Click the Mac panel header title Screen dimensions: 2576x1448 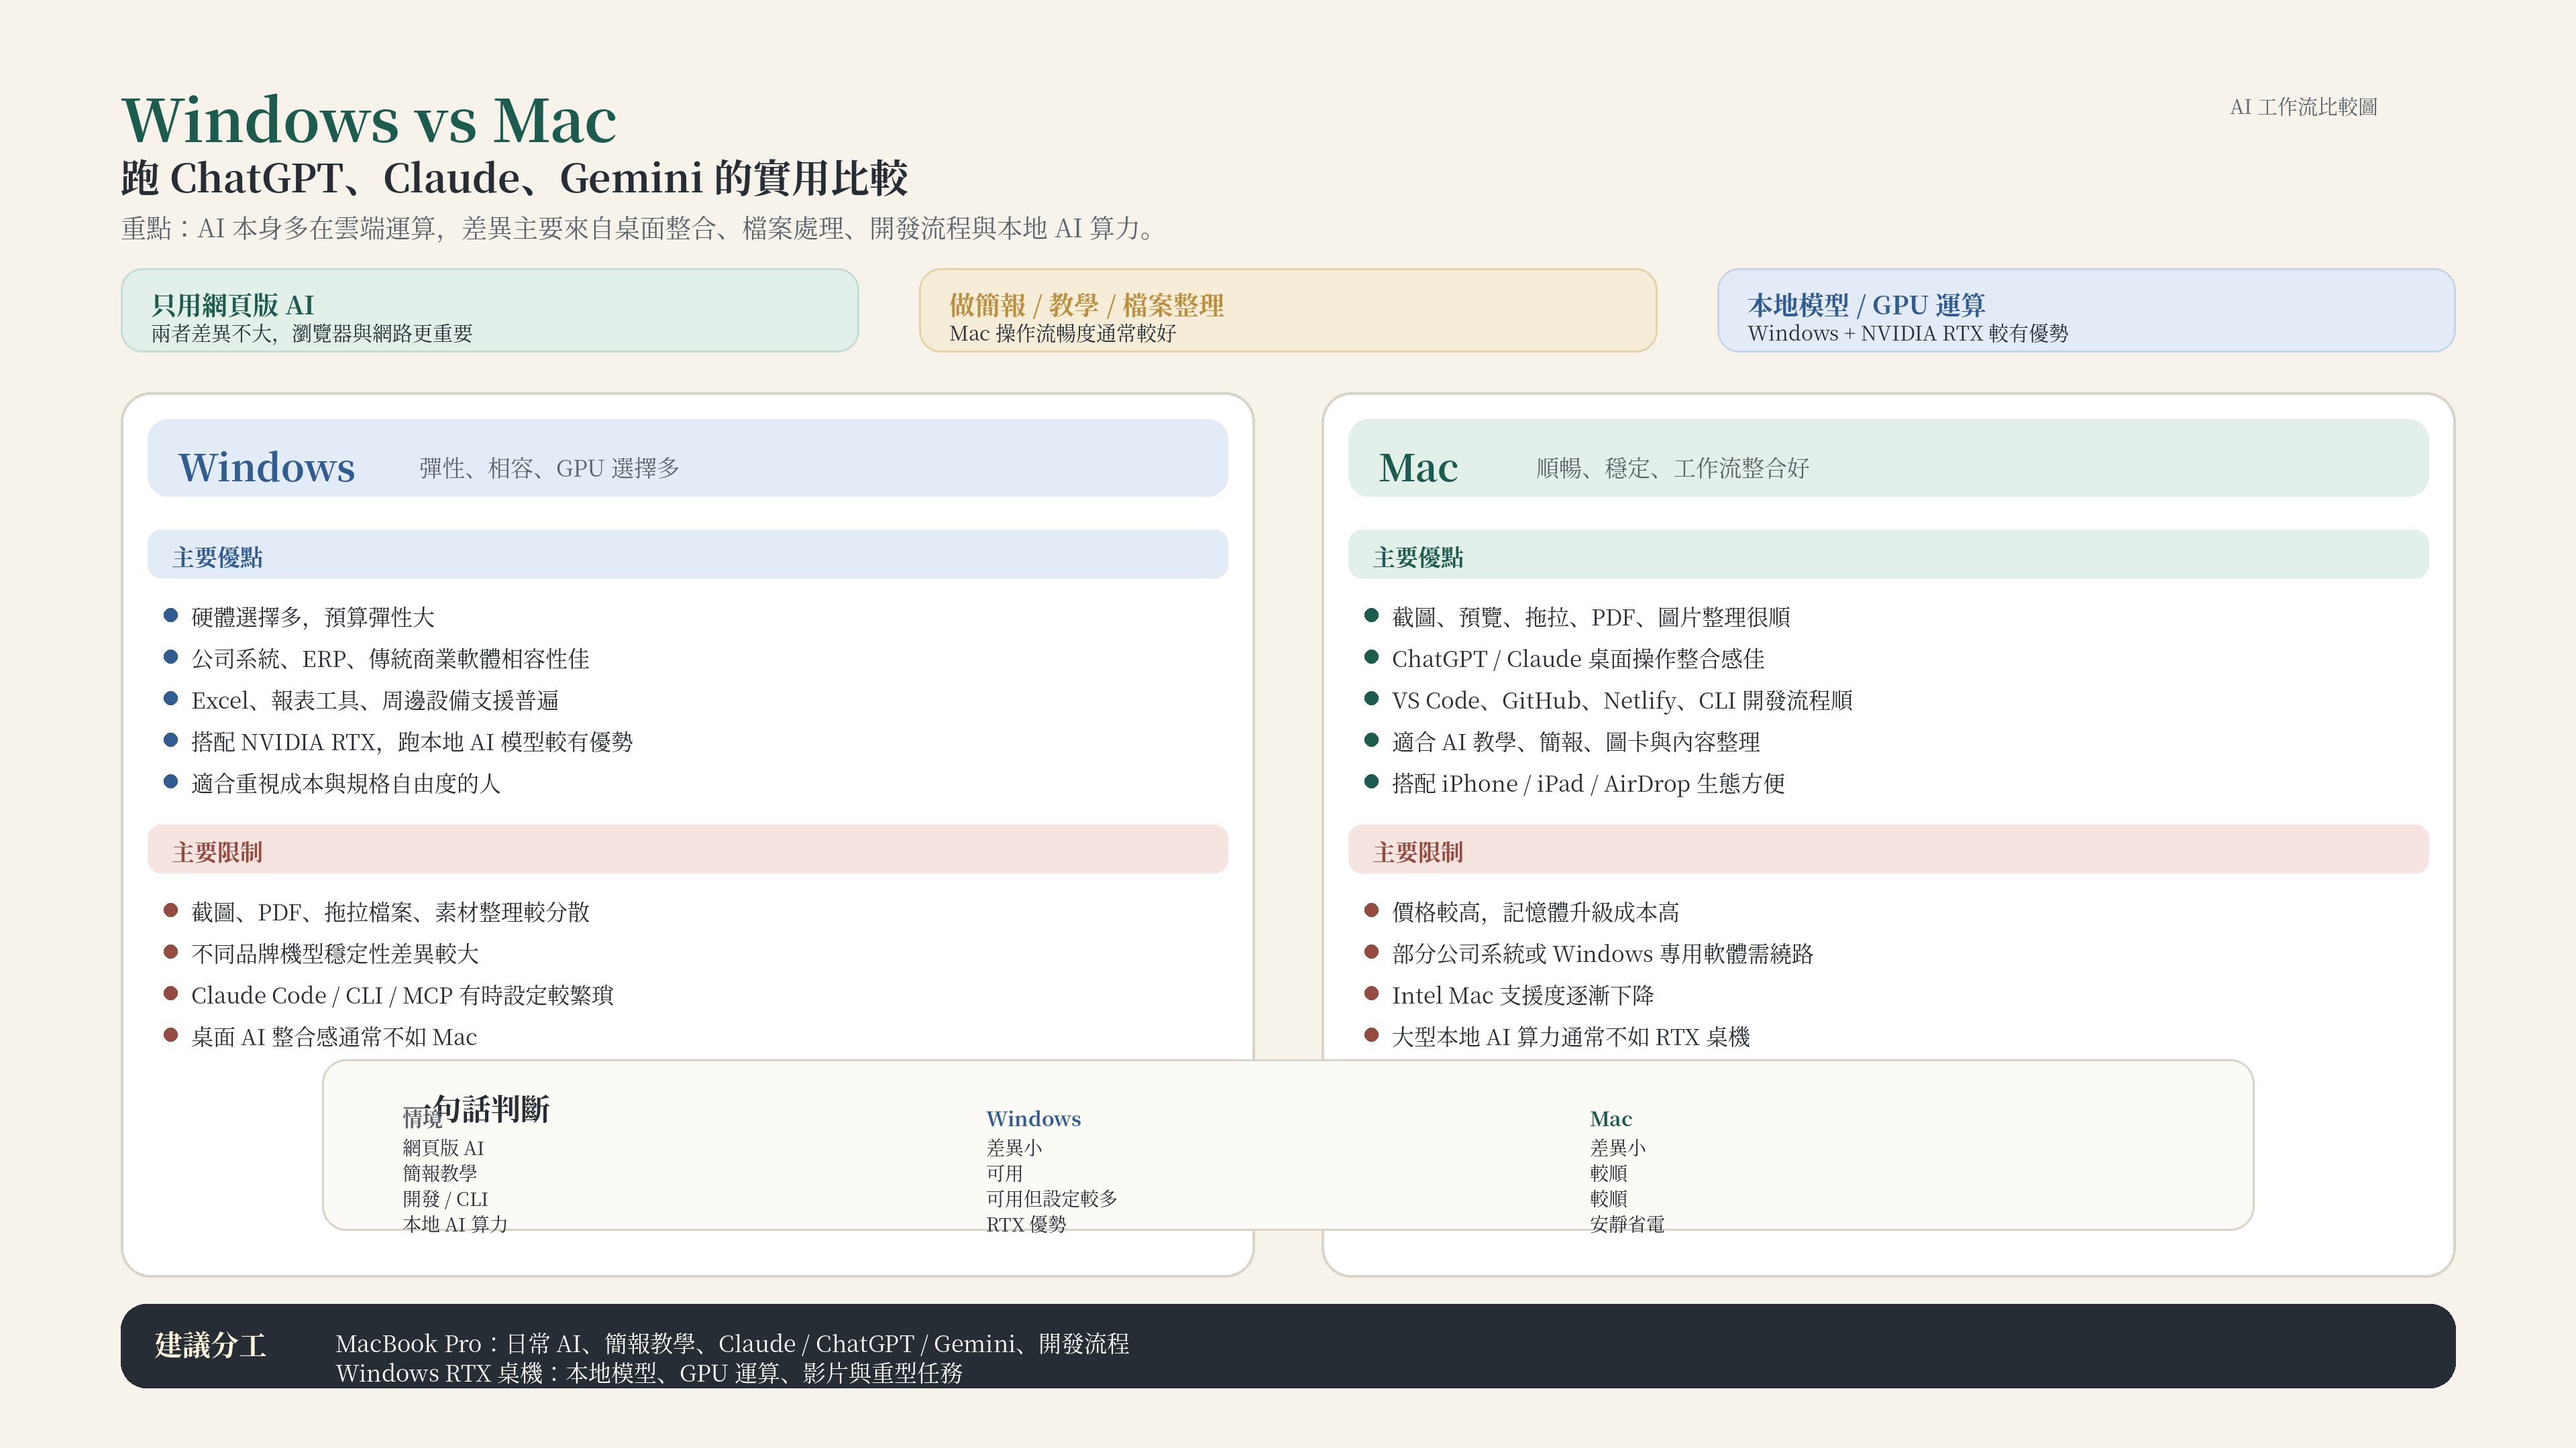tap(1418, 467)
